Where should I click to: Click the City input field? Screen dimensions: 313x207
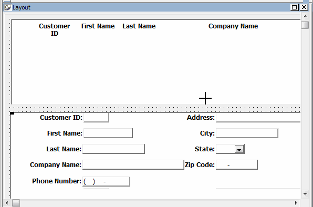[x=247, y=133]
